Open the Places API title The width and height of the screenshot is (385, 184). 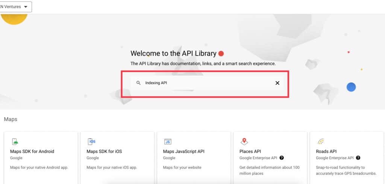point(250,151)
